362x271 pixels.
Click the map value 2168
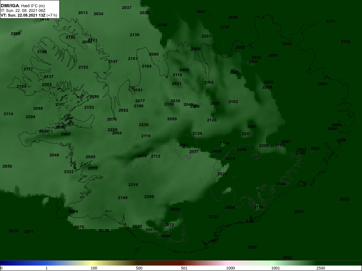tap(123, 198)
